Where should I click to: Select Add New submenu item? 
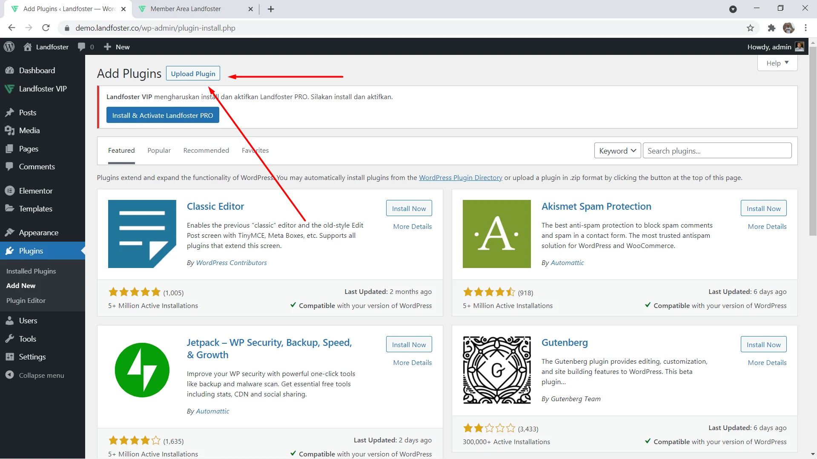pyautogui.click(x=21, y=286)
